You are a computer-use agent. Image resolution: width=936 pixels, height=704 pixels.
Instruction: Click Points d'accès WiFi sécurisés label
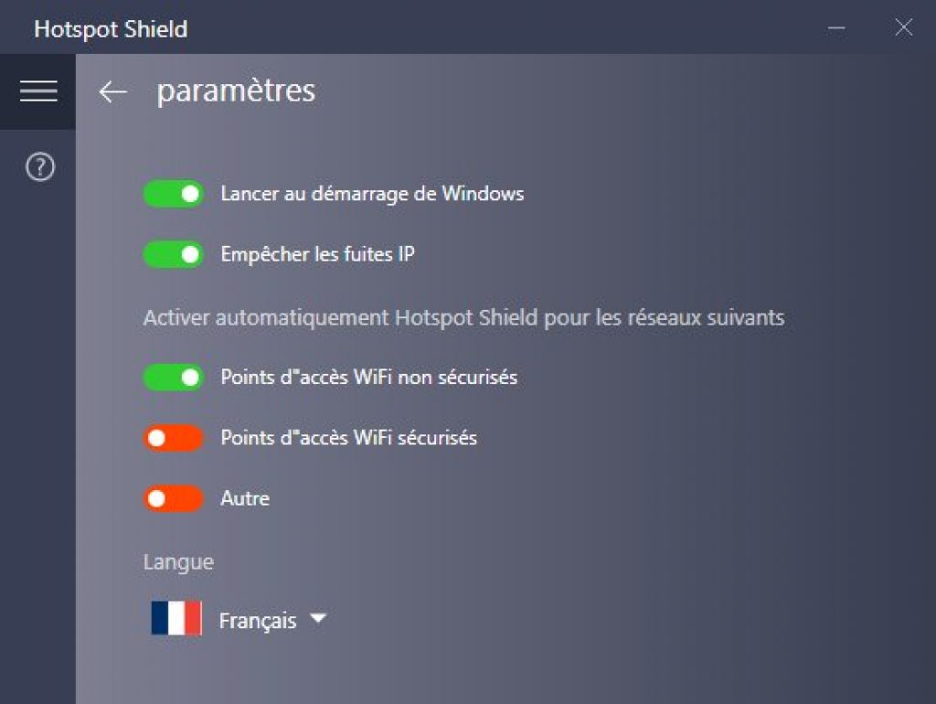[349, 438]
